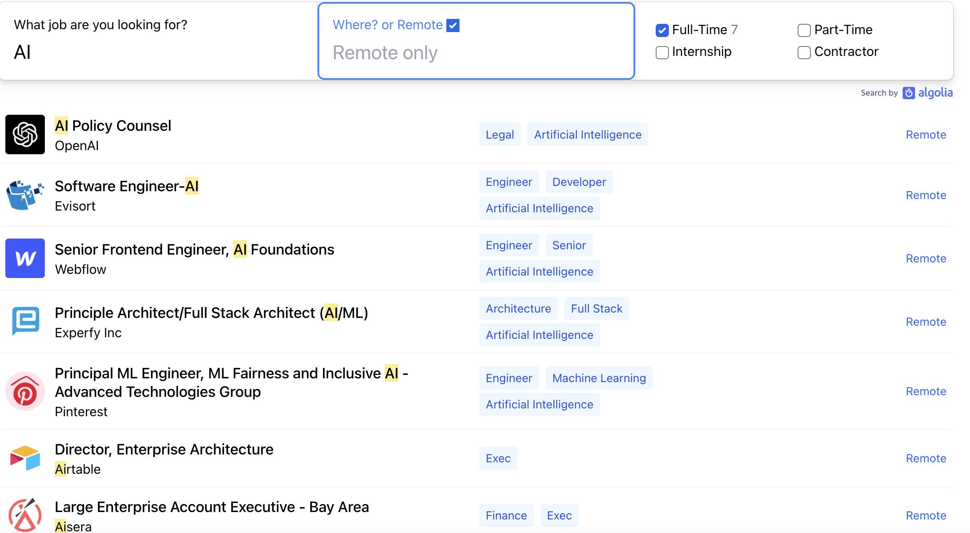Select Artificial Intelligence tag on OpenAI row

[x=588, y=134]
